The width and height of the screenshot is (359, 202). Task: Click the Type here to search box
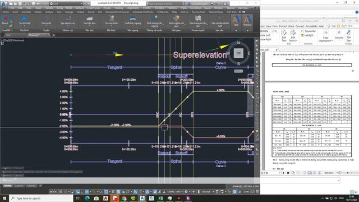tap(41, 198)
